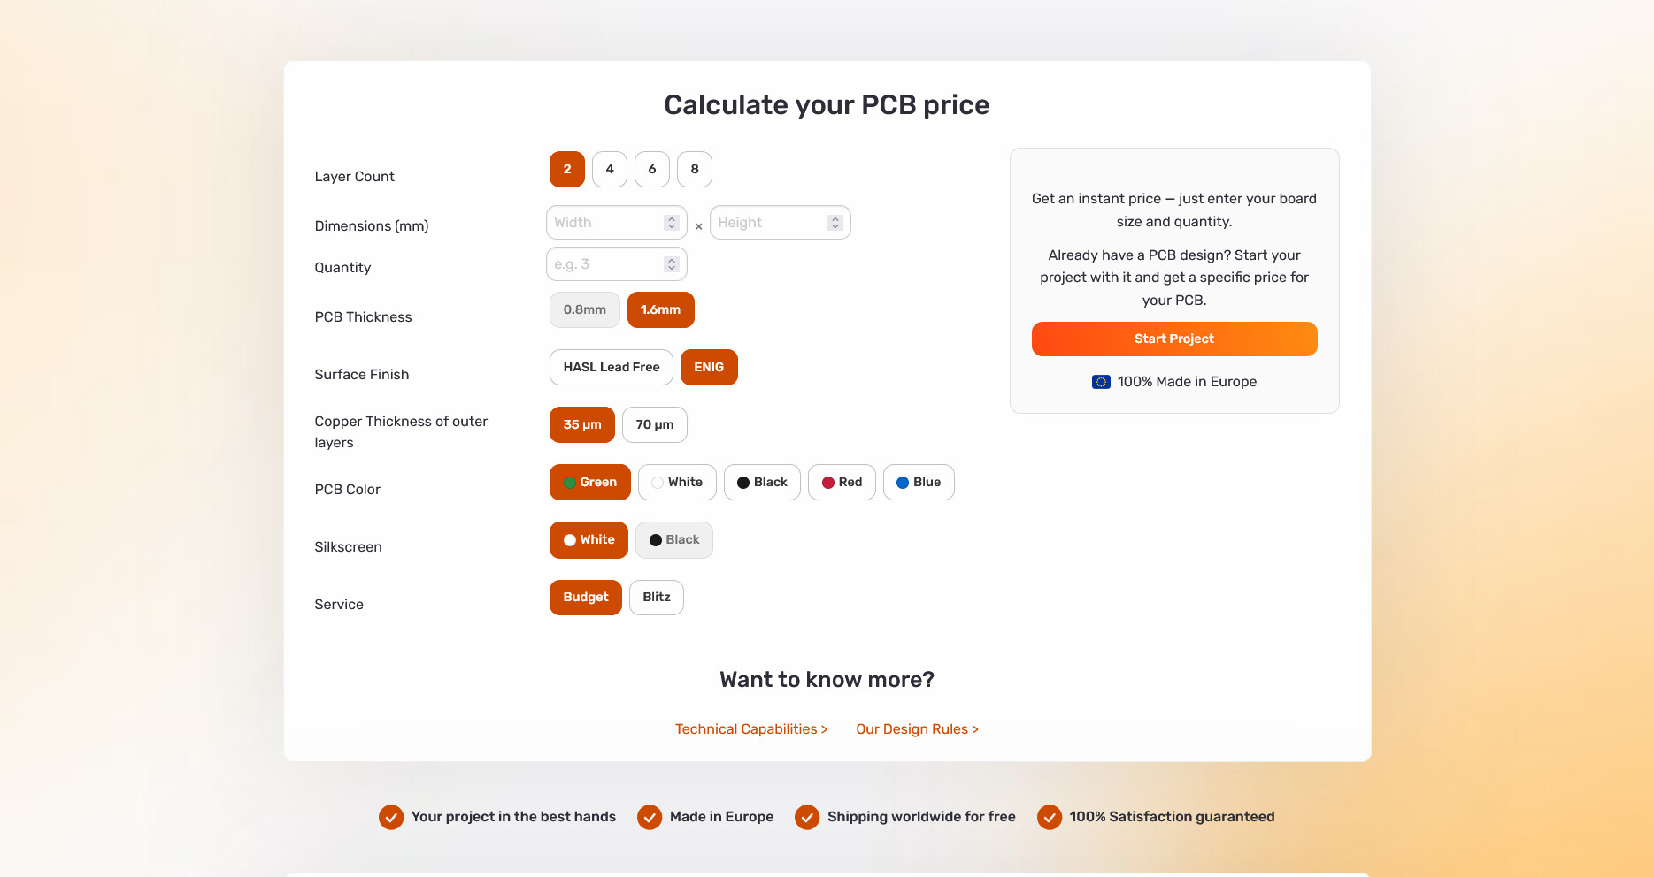
Task: Choose the 0.8mm PCB thickness
Action: coord(584,310)
